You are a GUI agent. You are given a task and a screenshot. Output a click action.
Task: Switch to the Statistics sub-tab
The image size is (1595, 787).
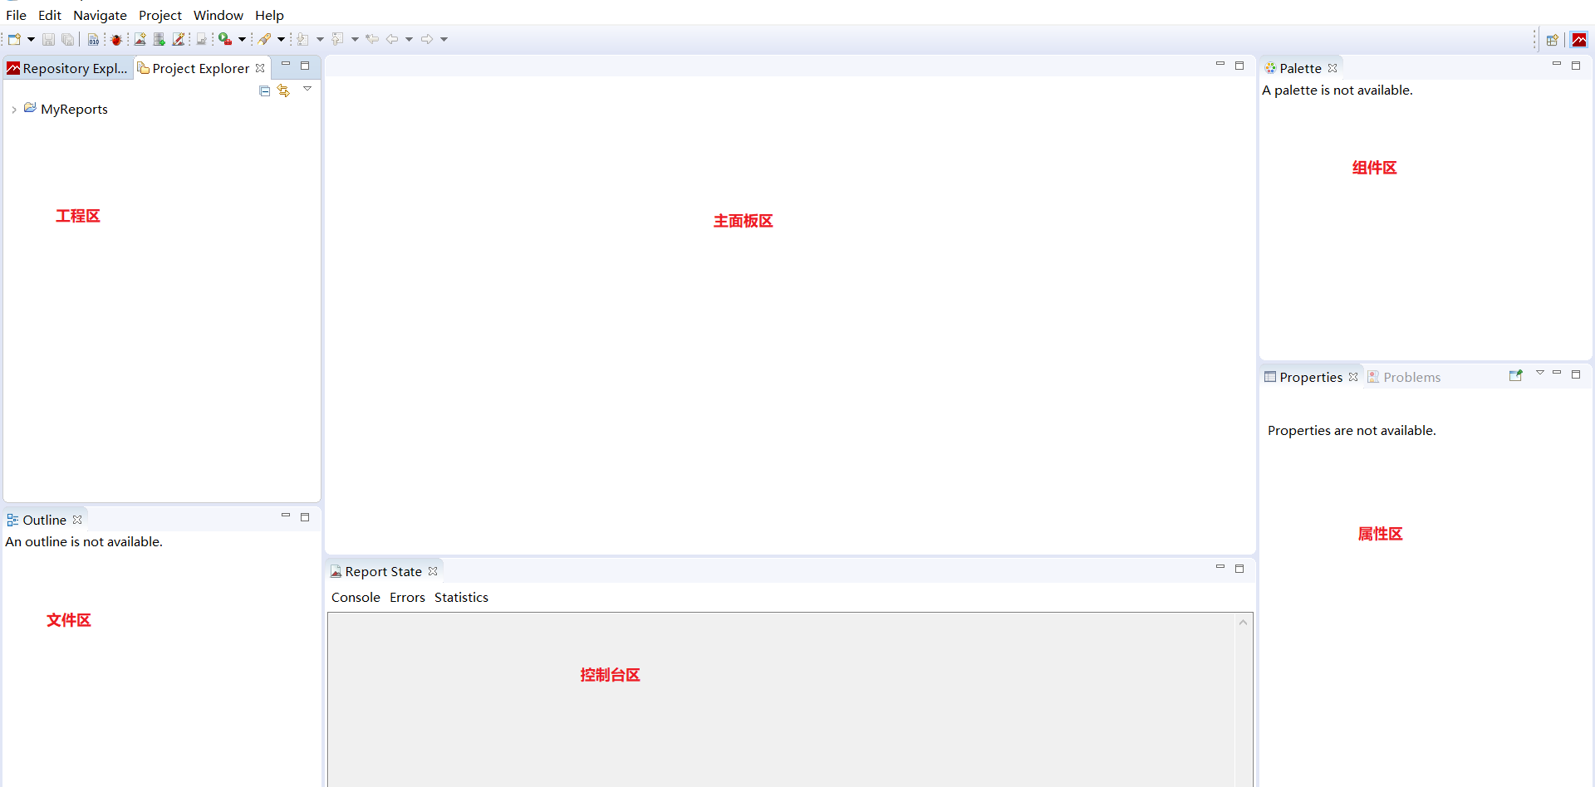(461, 597)
